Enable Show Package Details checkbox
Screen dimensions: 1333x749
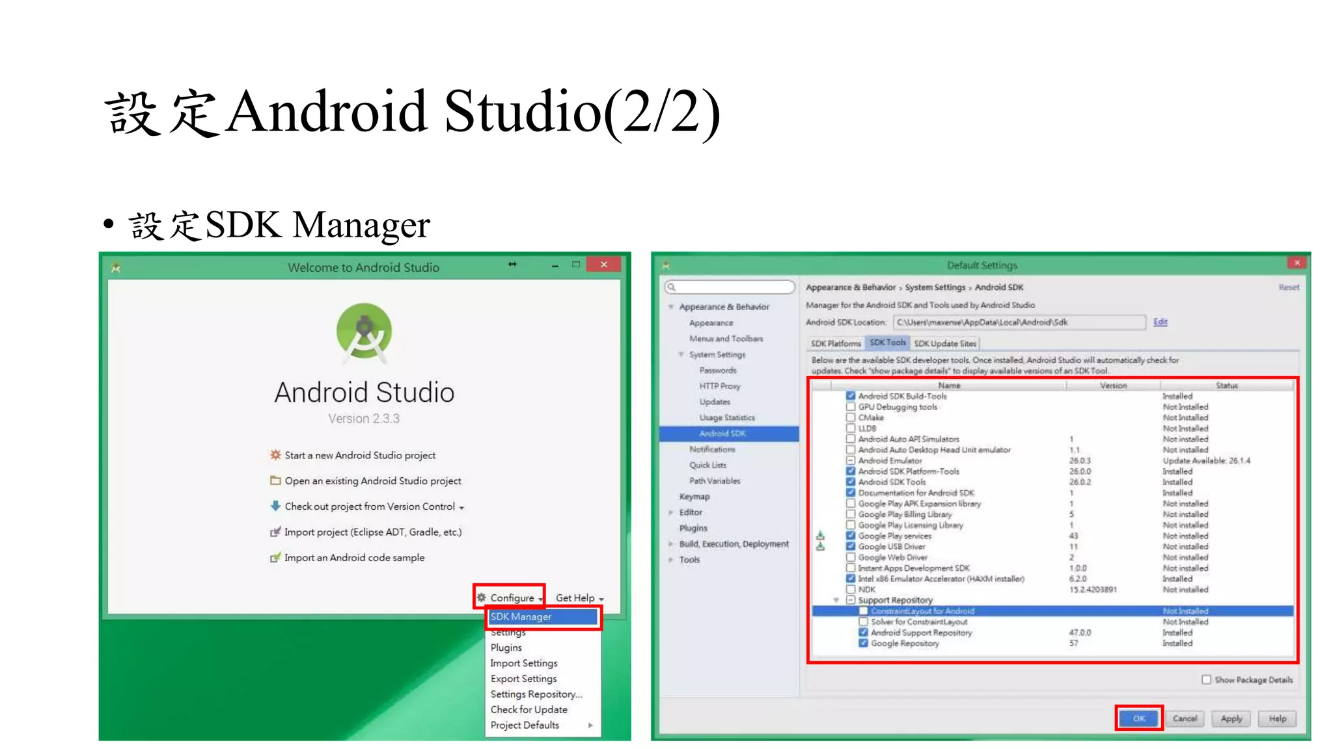[x=1206, y=679]
